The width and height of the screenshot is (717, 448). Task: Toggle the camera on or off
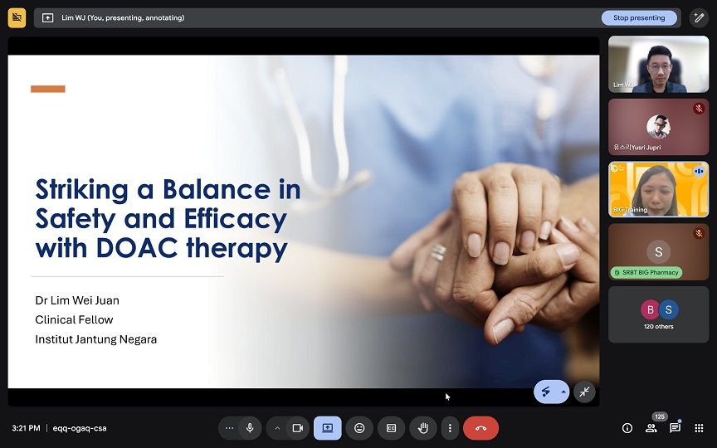(x=297, y=428)
